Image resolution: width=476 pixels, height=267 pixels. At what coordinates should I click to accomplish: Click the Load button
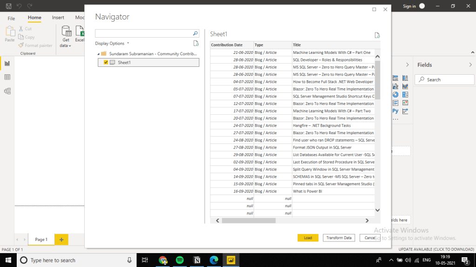tap(308, 238)
